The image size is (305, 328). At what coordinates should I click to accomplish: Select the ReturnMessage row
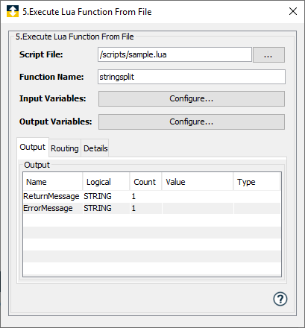click(x=151, y=196)
